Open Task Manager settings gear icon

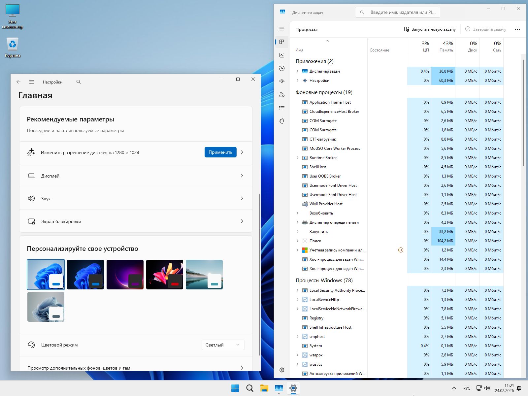coord(282,370)
